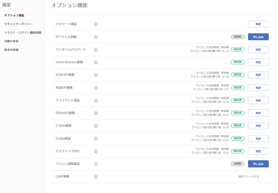
Task: Apply for IPアドレス制限 via 申し込み
Action: click(x=258, y=37)
